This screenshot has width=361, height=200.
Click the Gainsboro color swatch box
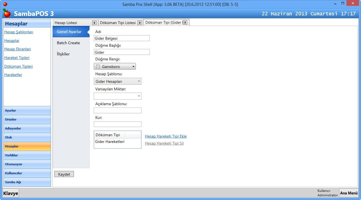(98, 67)
